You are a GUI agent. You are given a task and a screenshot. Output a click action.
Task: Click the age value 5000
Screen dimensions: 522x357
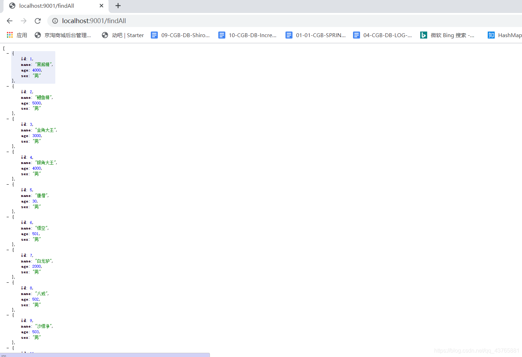click(x=36, y=103)
